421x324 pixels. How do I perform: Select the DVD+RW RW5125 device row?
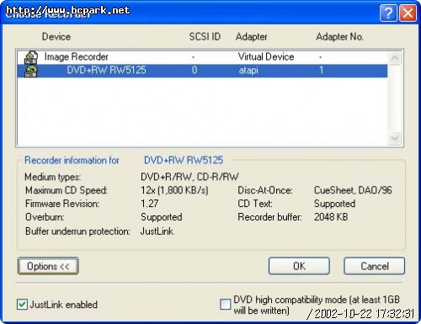(202, 71)
